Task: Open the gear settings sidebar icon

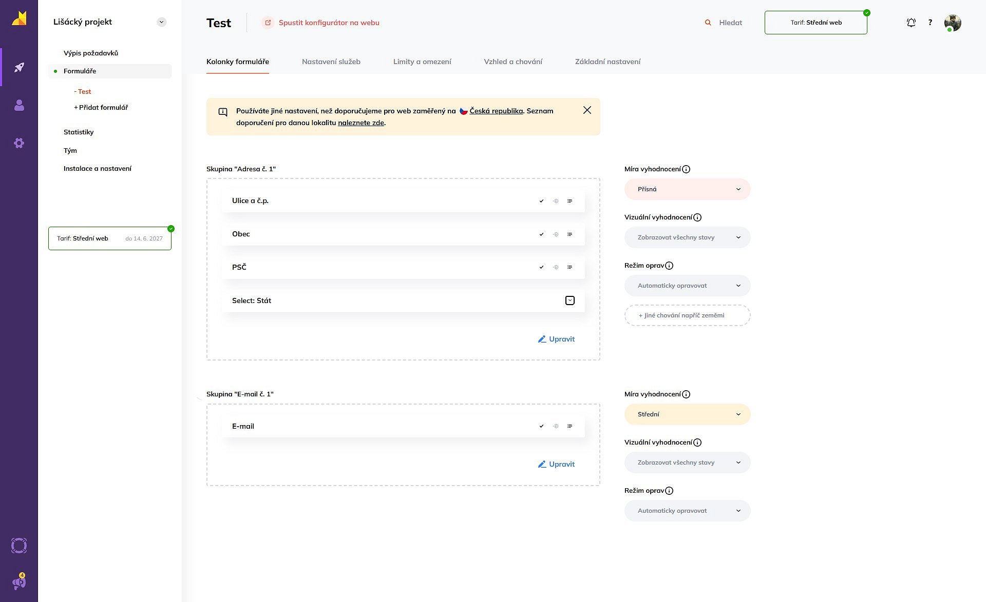Action: (x=19, y=143)
